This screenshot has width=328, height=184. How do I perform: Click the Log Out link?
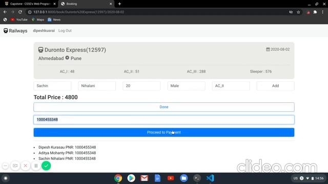[x=65, y=31]
